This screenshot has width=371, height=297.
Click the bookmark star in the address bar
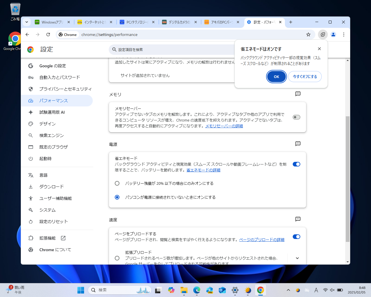click(x=308, y=35)
